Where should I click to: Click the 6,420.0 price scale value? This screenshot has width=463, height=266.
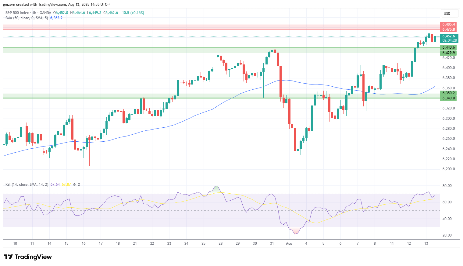[449, 58]
